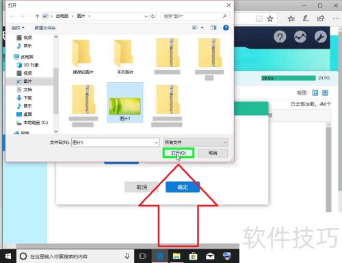Select 桌面 in the navigation tree
The height and width of the screenshot is (263, 342).
tap(25, 114)
